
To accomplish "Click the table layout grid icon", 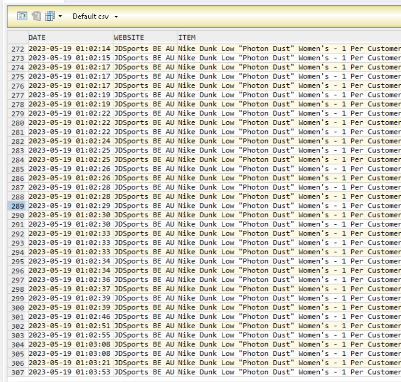I will click(x=50, y=16).
